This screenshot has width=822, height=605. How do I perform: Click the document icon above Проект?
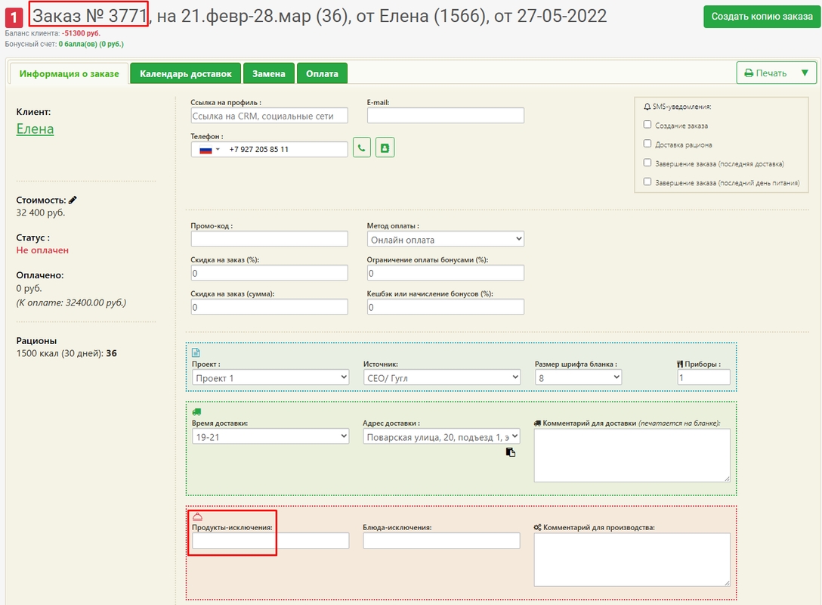tap(196, 352)
